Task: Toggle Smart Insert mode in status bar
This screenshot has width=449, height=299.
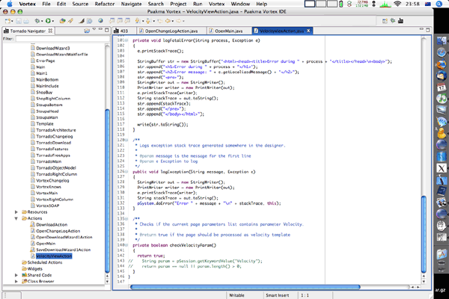Action: (277, 295)
